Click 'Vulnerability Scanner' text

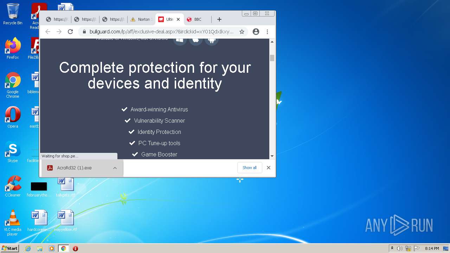[x=159, y=121]
